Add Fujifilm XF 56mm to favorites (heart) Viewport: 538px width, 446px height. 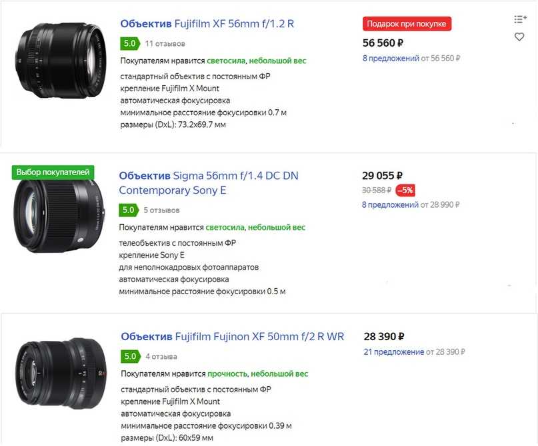click(x=519, y=37)
